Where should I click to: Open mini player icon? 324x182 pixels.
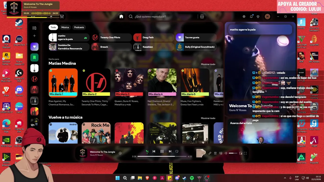241,153
